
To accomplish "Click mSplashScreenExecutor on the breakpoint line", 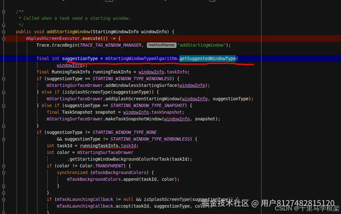I will click(53, 38).
